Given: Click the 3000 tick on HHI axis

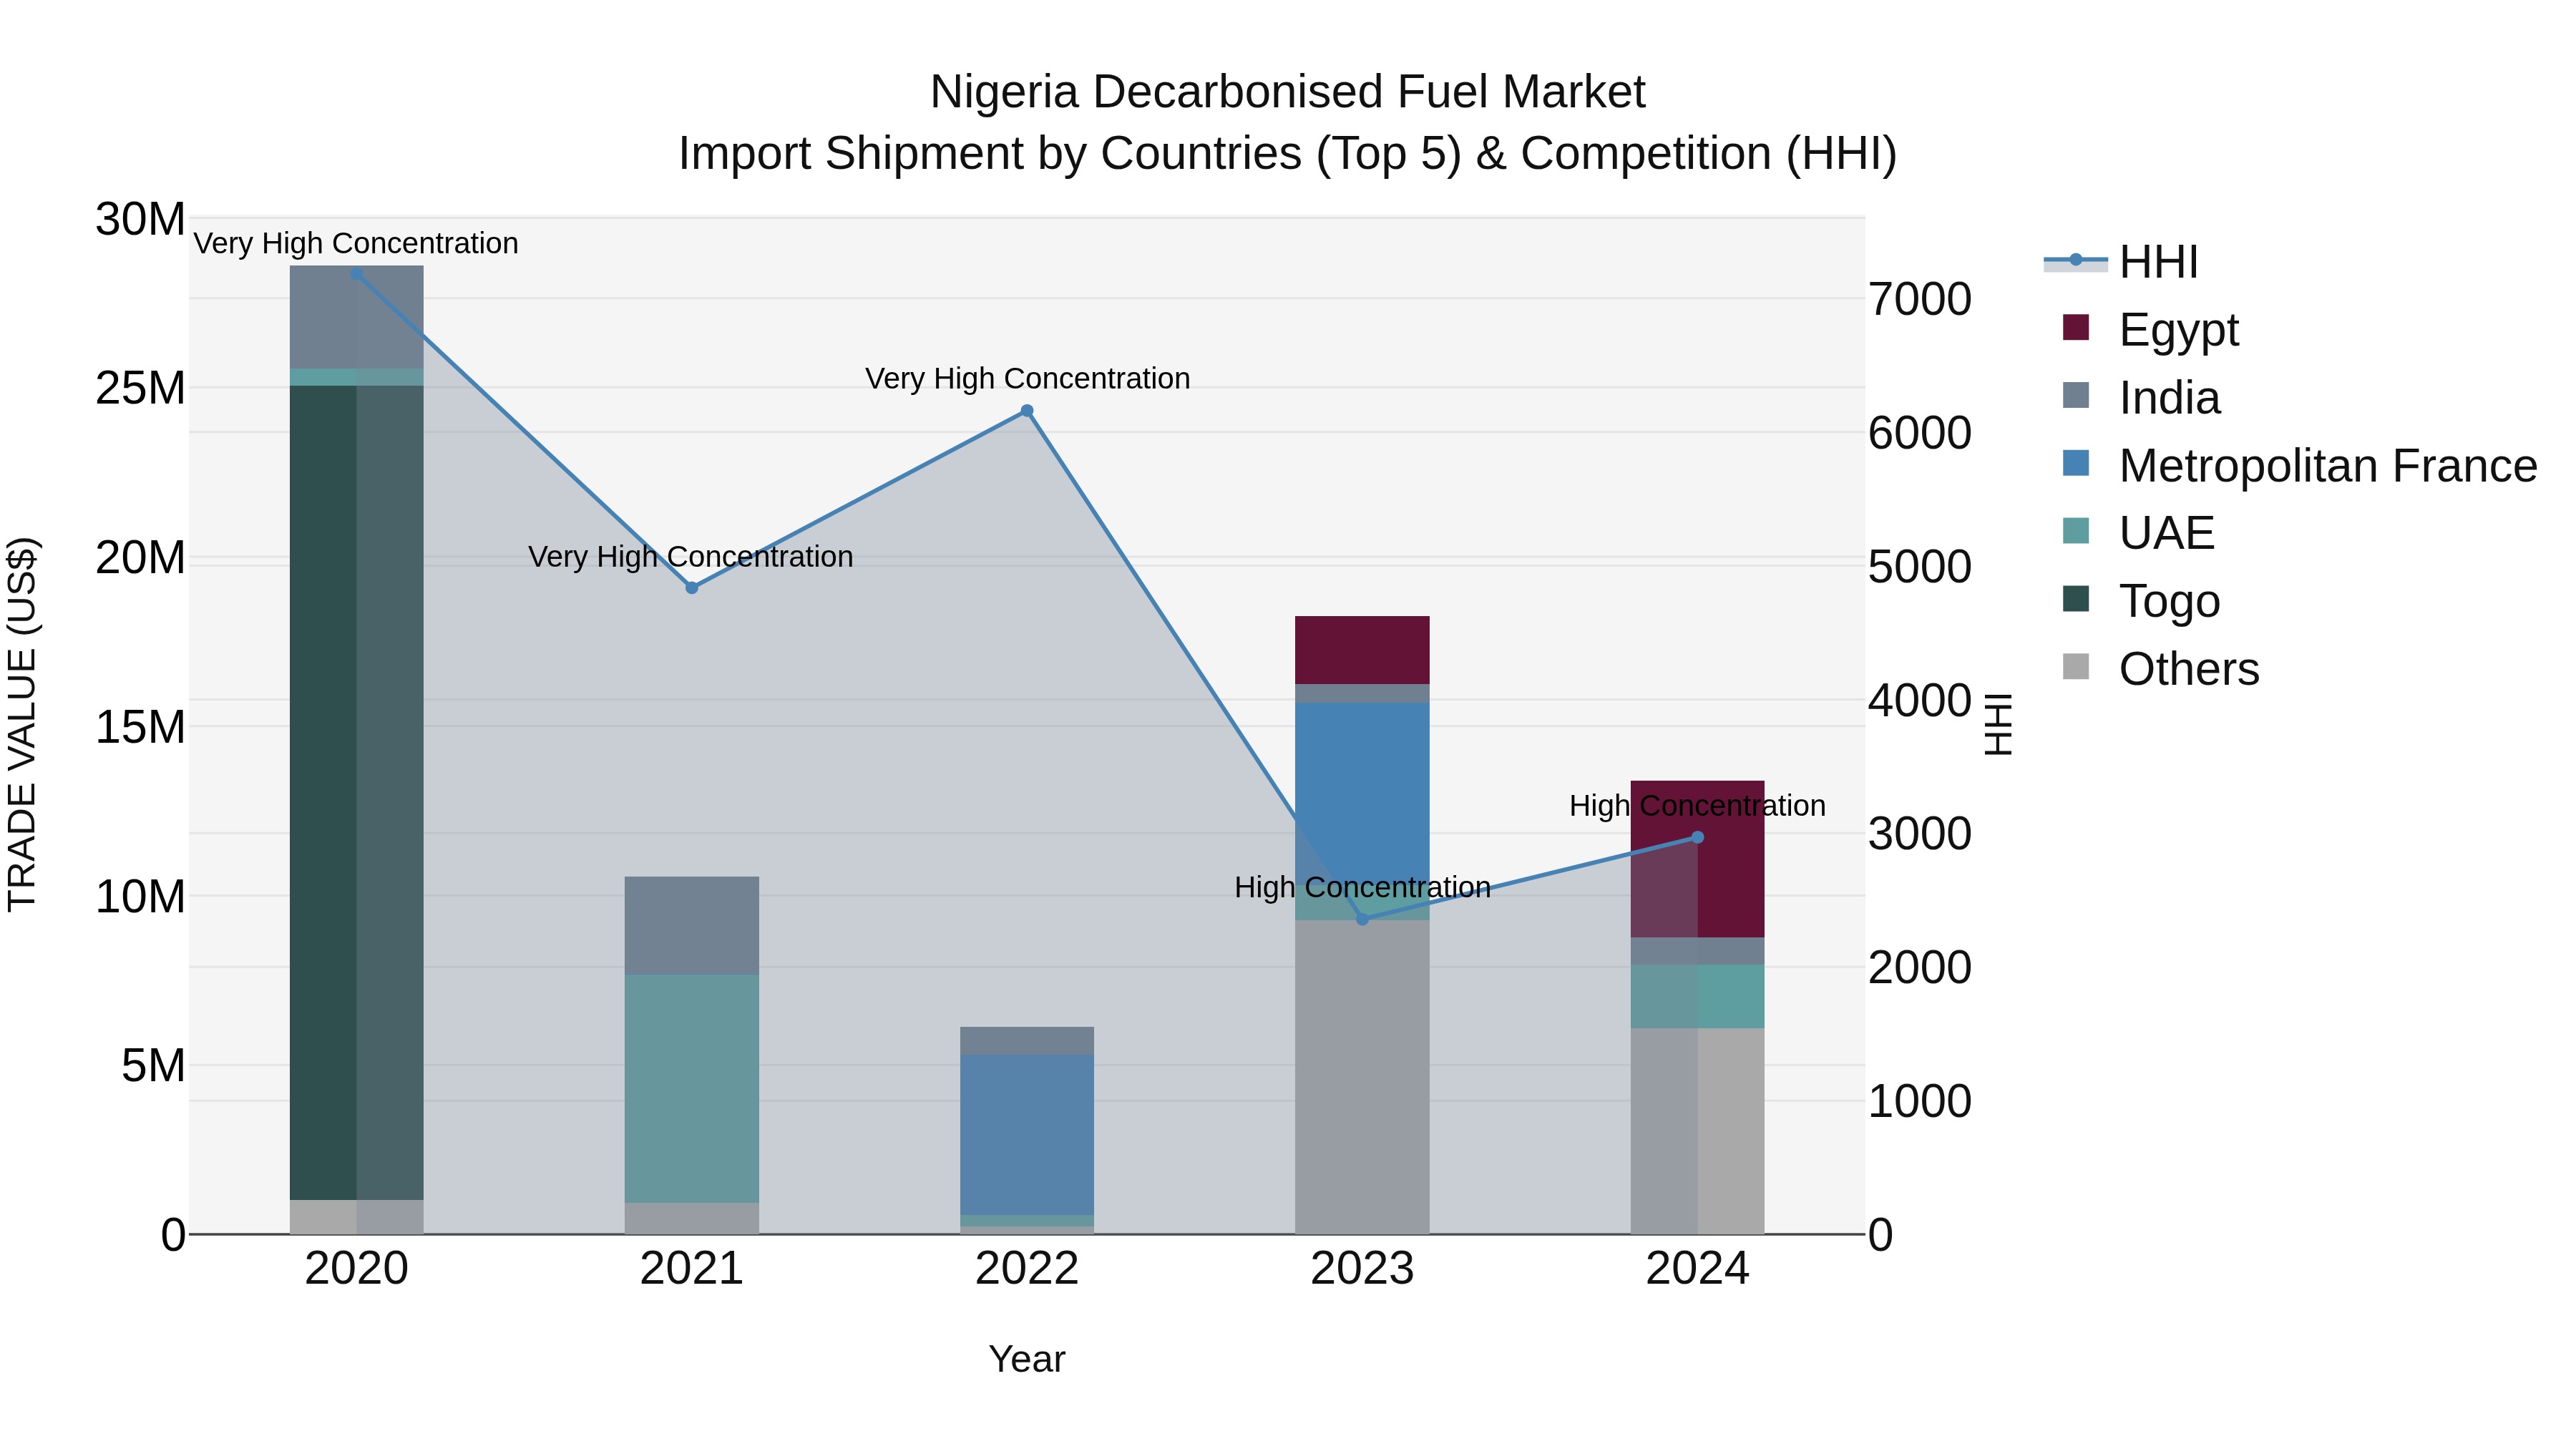Looking at the screenshot, I should click(1920, 833).
